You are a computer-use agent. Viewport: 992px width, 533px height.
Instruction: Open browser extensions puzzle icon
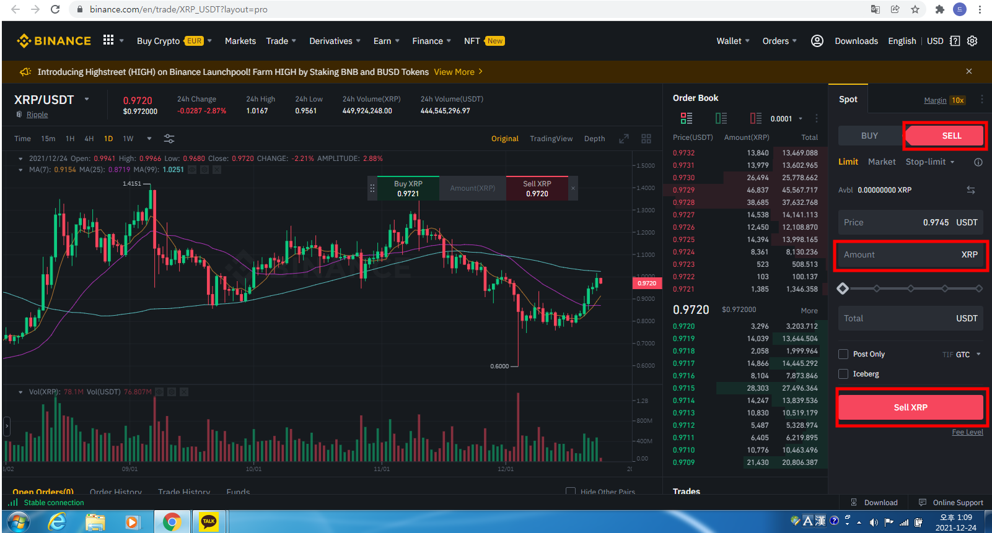pos(940,9)
